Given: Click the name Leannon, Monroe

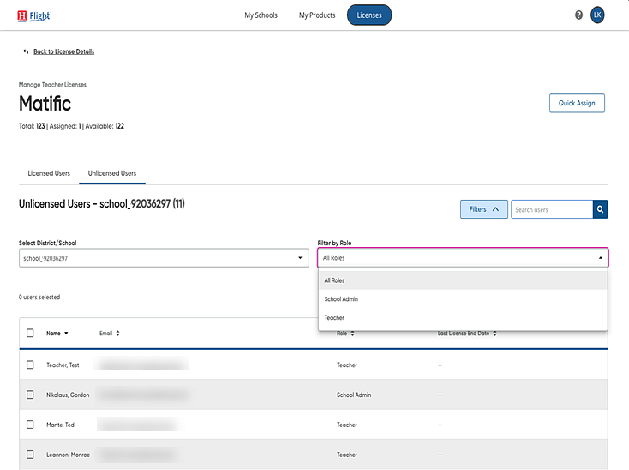Looking at the screenshot, I should click(68, 455).
